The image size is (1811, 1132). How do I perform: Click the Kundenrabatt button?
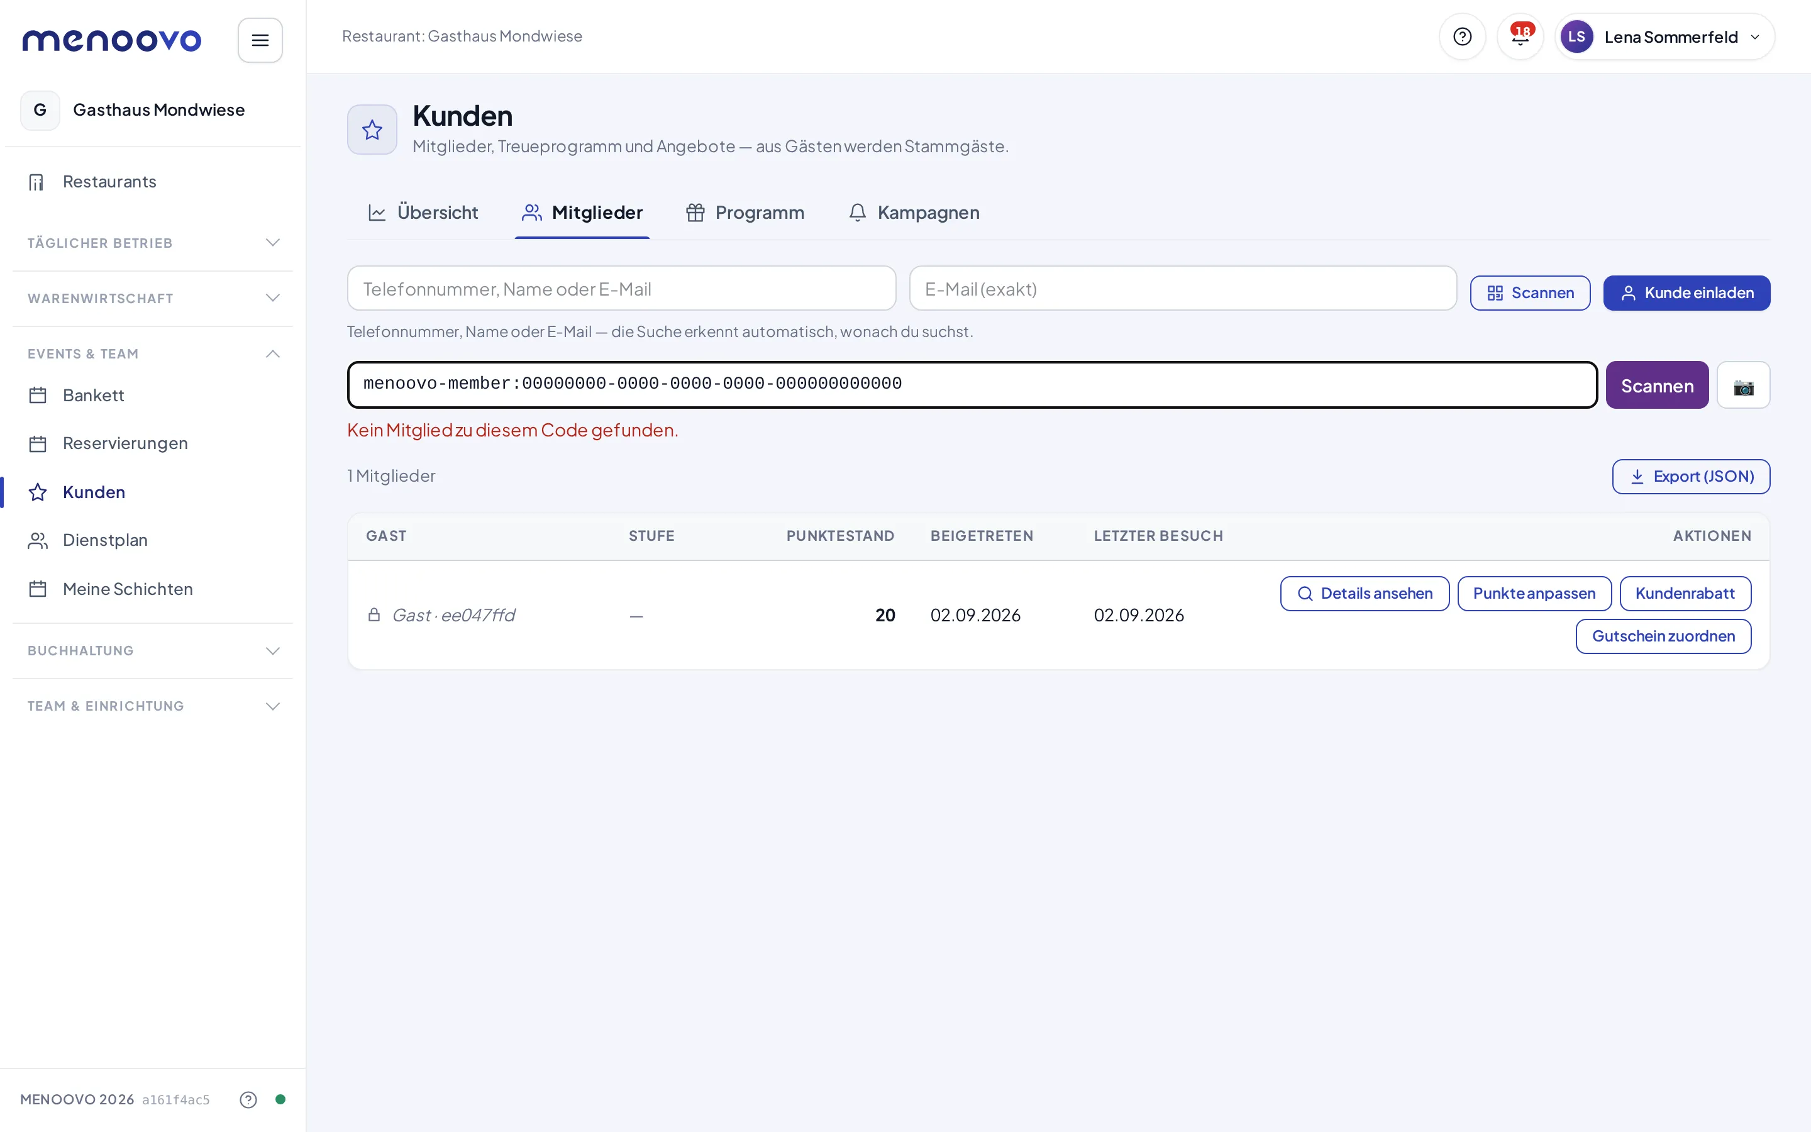1685,594
